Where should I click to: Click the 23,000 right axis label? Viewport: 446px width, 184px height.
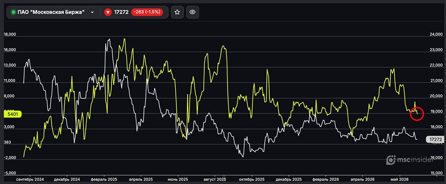(436, 50)
